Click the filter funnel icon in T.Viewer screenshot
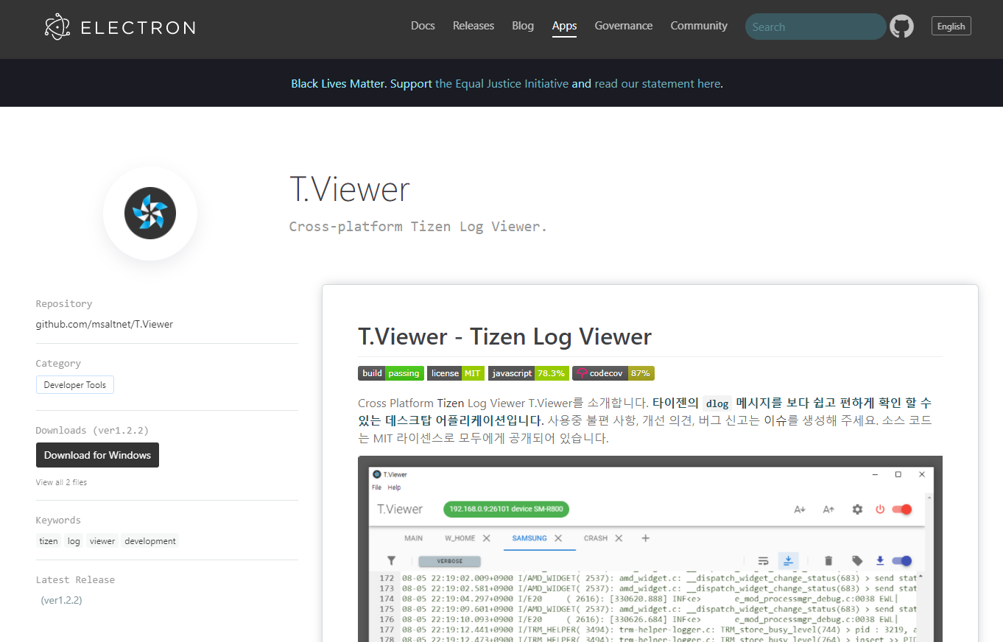 coord(392,560)
